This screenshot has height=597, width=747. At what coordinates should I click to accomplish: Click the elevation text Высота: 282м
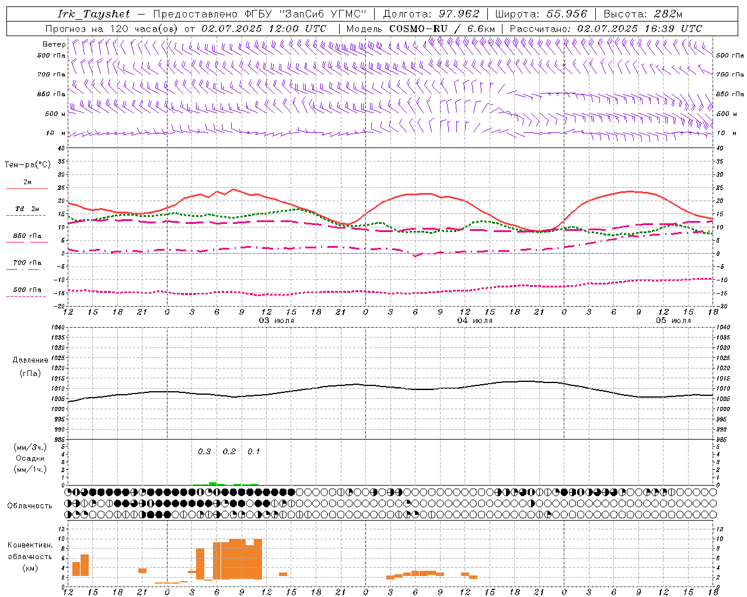click(x=643, y=14)
